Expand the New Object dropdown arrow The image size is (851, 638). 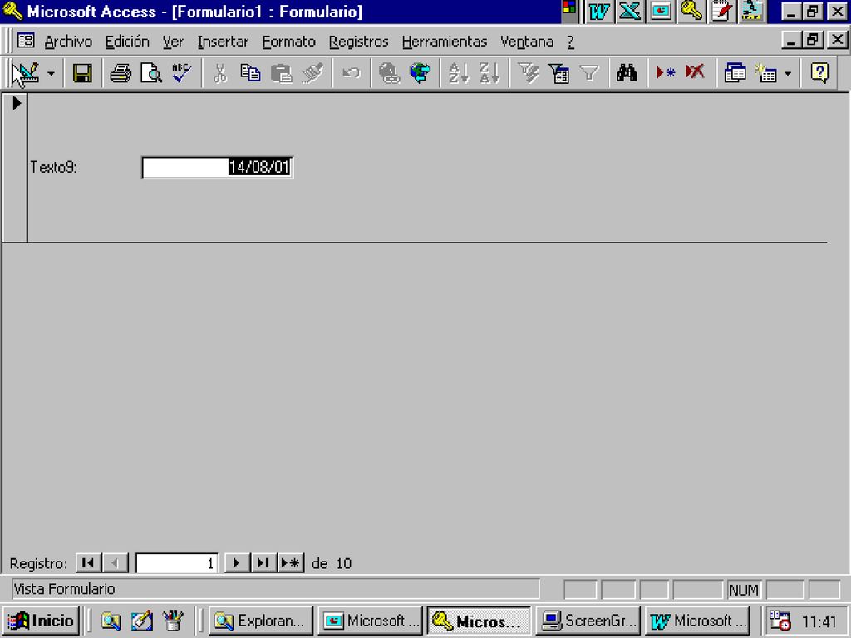(x=788, y=73)
